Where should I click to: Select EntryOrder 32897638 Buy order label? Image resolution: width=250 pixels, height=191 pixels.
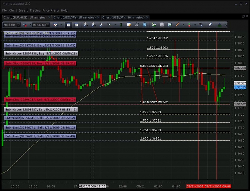(41, 53)
